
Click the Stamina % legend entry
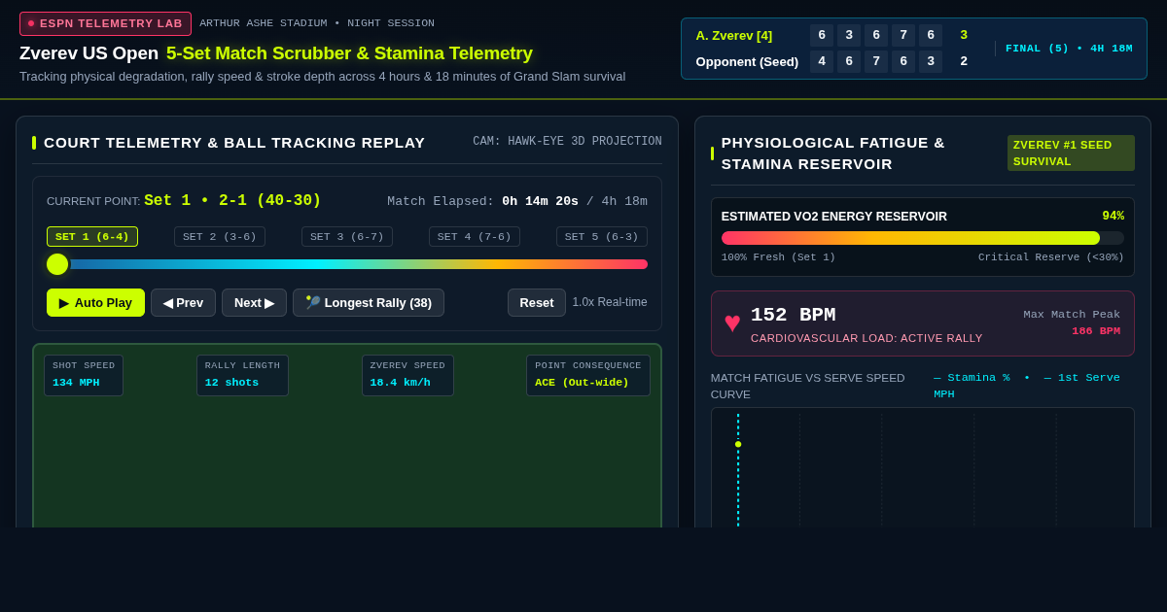point(972,377)
